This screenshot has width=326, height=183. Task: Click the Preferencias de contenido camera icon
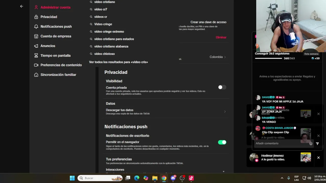point(36,65)
